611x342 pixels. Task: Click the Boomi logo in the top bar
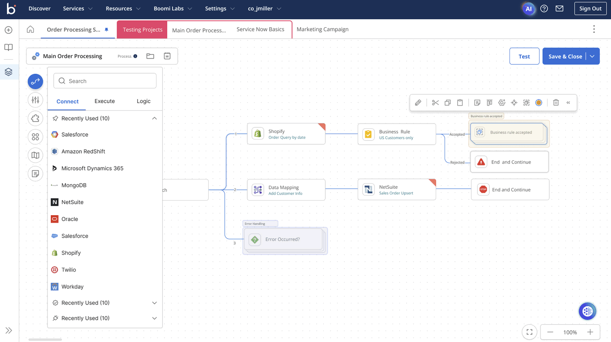[11, 8]
